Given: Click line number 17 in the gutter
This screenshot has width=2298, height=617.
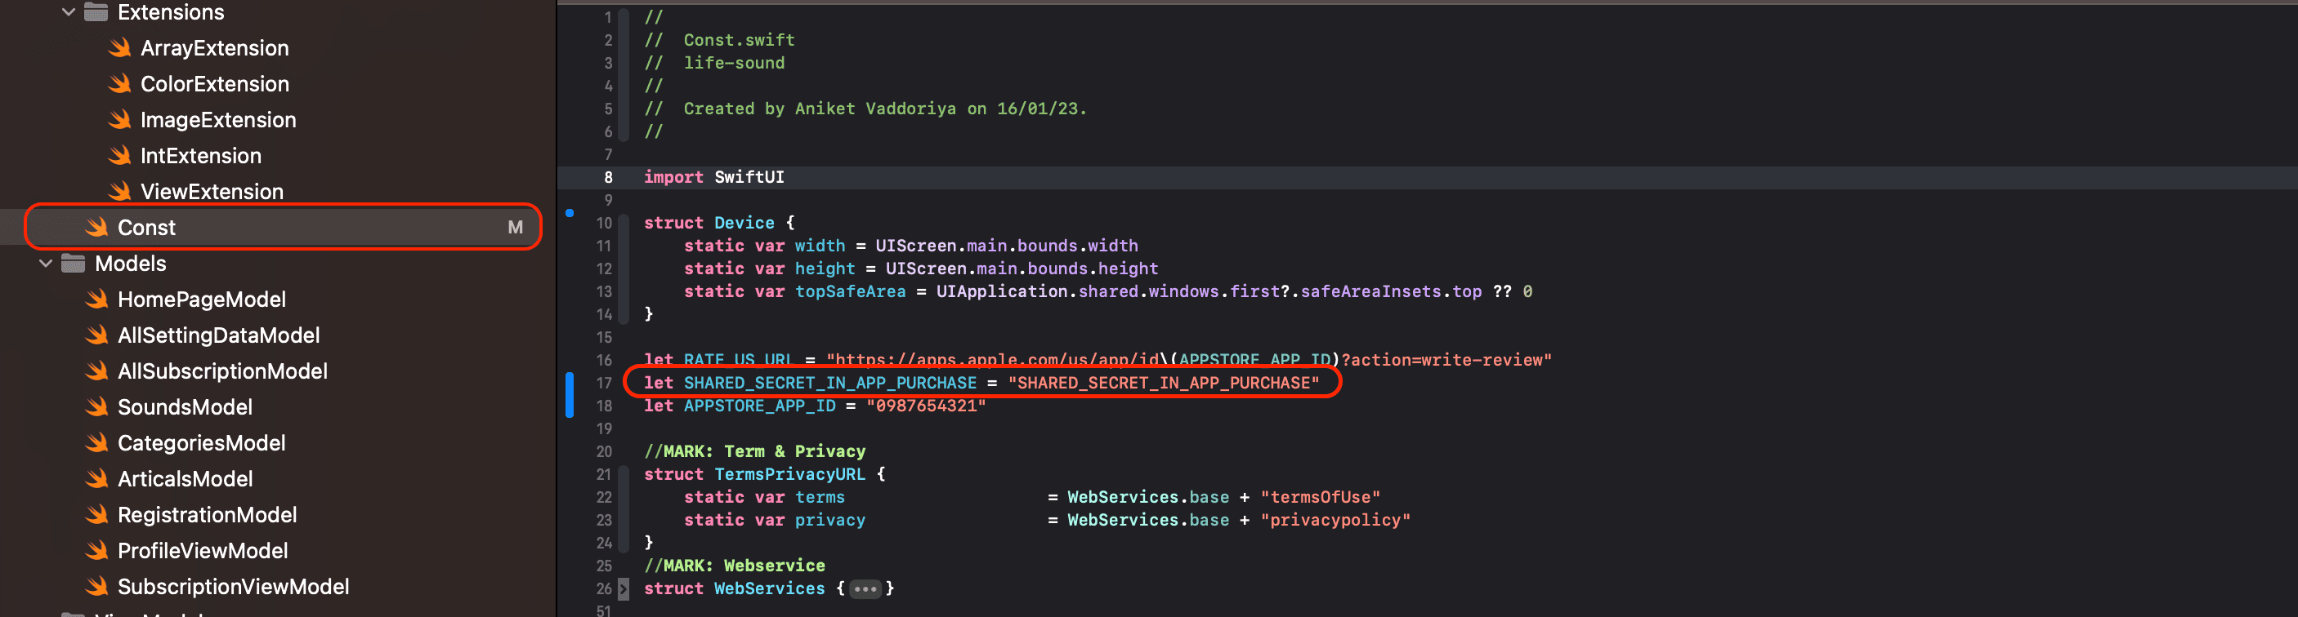Looking at the screenshot, I should click(604, 383).
